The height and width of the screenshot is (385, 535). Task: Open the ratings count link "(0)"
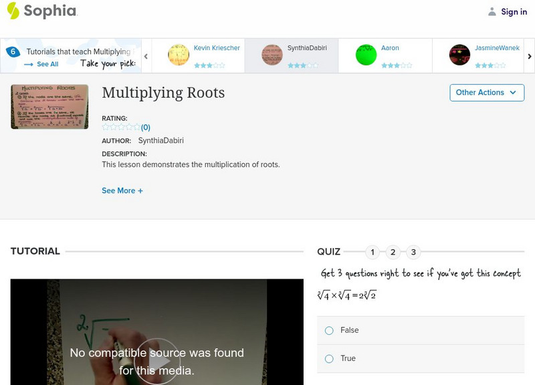(144, 127)
